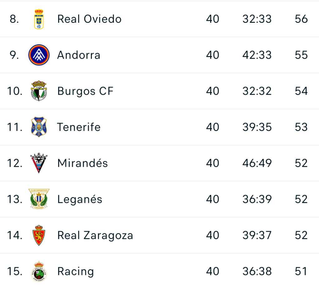Click the Racing Santander club crest
This screenshot has width=319, height=289.
pos(39,271)
